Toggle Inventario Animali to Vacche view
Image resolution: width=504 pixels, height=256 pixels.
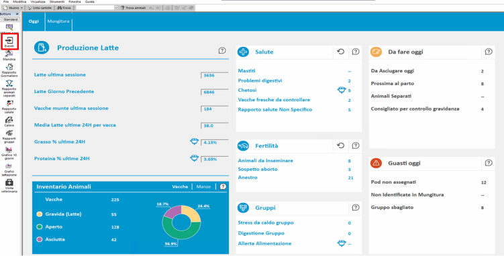point(180,186)
